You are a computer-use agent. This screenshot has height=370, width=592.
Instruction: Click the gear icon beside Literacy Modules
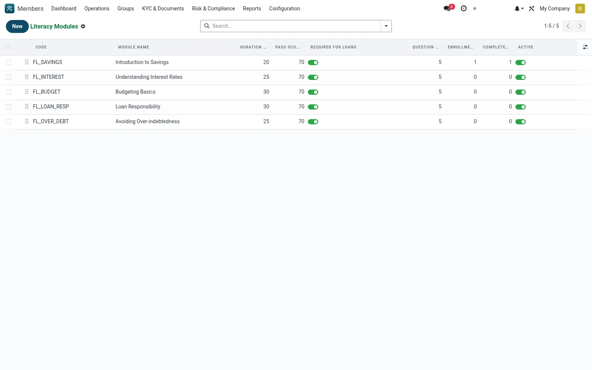83,26
